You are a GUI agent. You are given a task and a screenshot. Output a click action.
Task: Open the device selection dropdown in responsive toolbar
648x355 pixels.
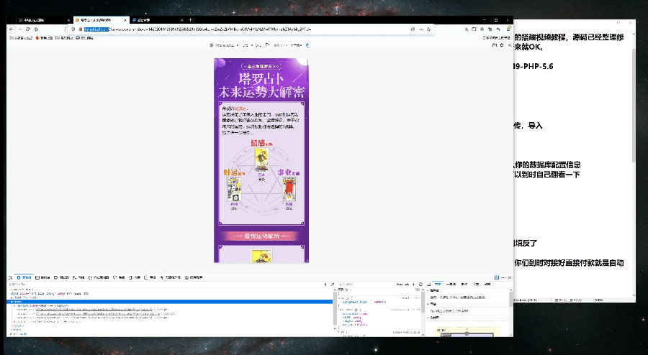225,44
